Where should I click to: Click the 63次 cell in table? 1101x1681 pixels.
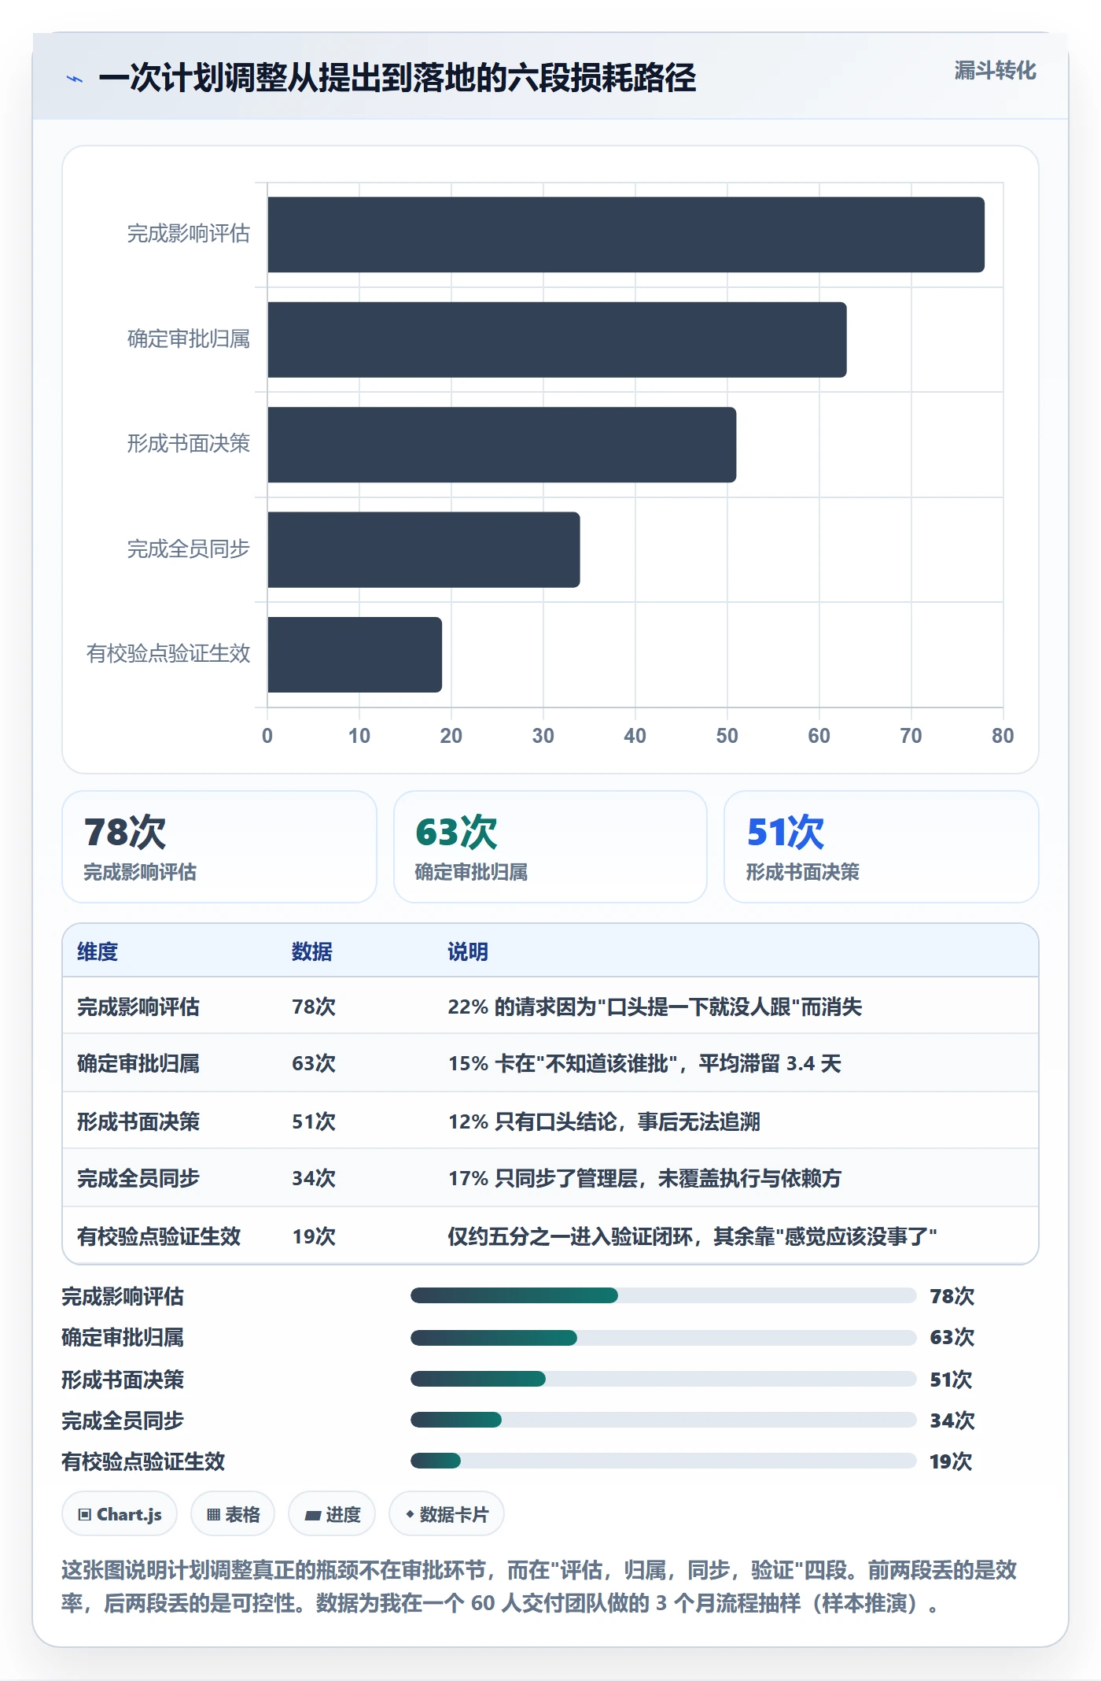point(314,1063)
